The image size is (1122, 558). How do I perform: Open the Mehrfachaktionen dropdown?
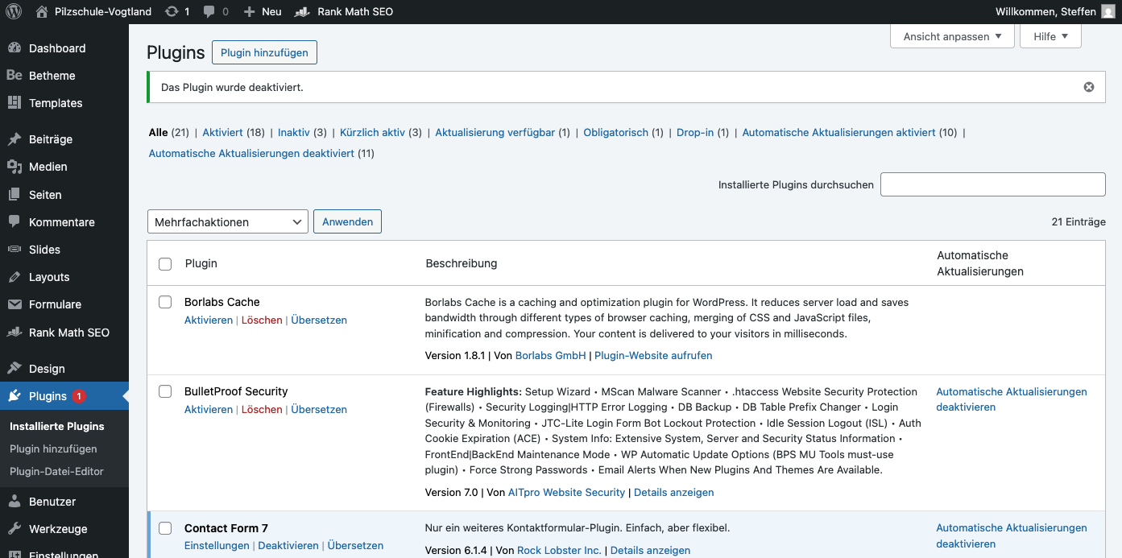pos(227,221)
